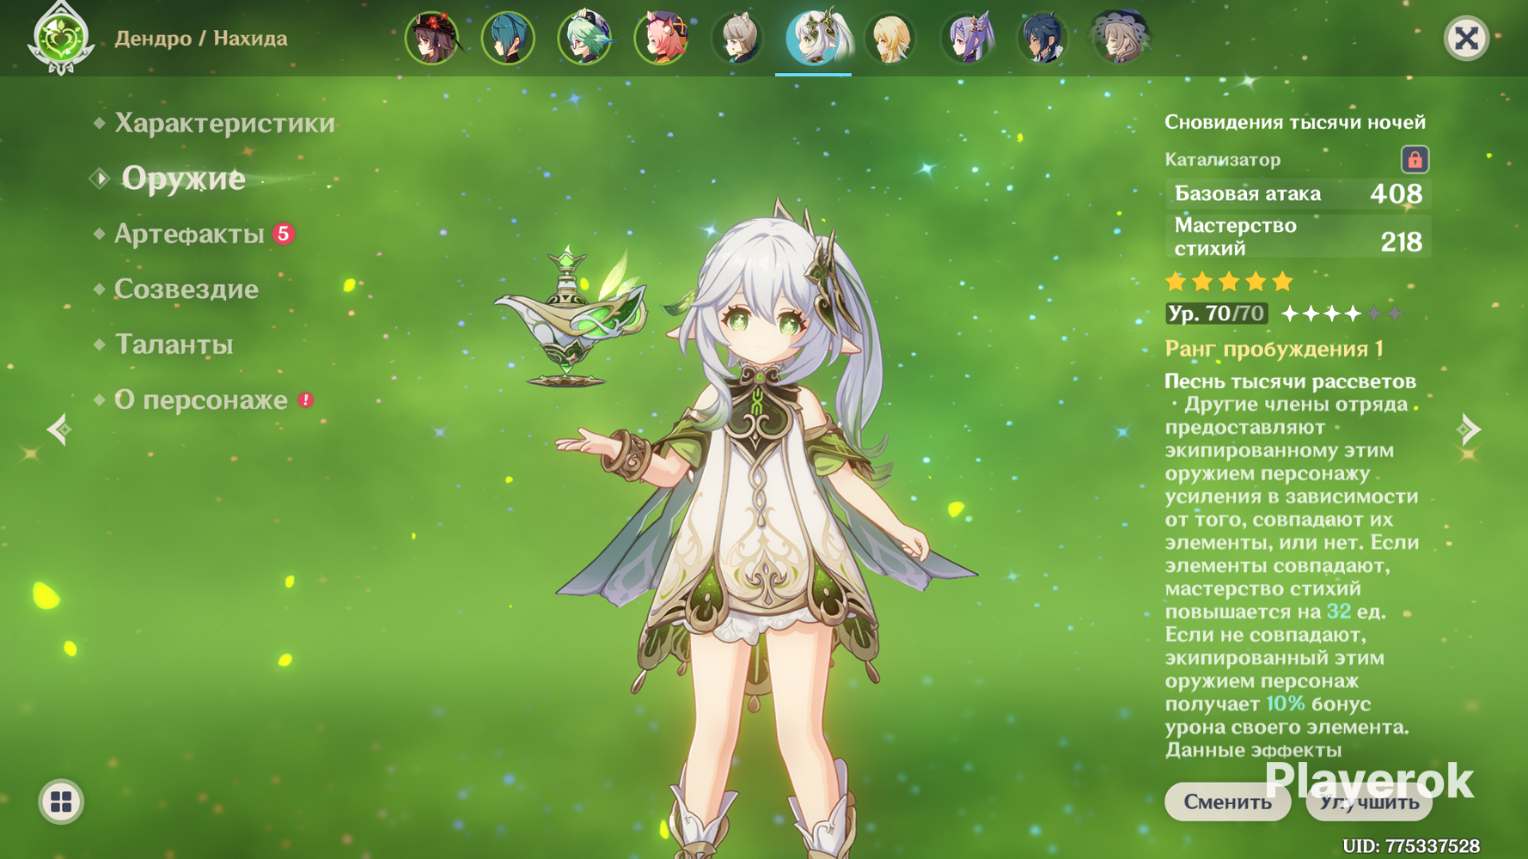This screenshot has height=859, width=1528.
Task: Select Diona's pink-haired cat-ear avatar
Action: click(661, 38)
